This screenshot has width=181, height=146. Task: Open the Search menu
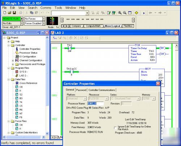(33, 8)
